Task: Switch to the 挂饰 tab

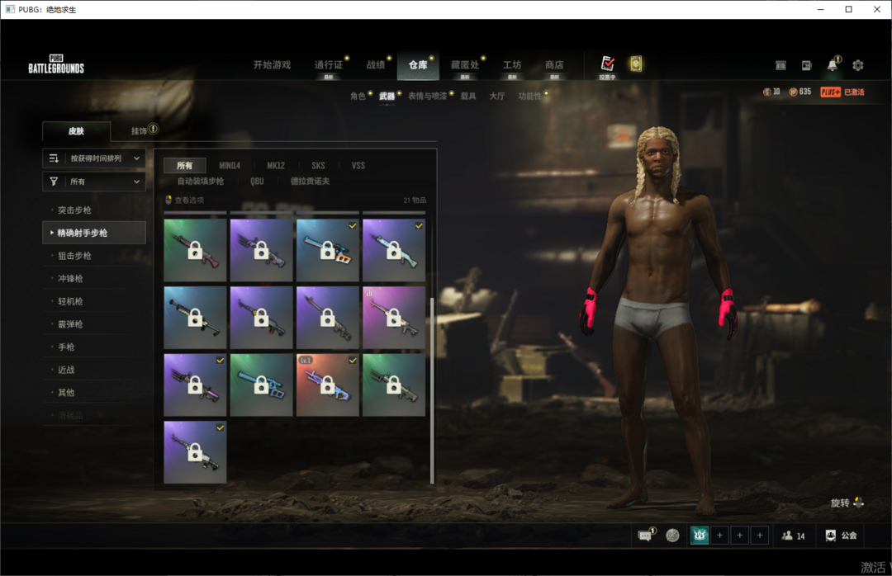Action: tap(139, 131)
